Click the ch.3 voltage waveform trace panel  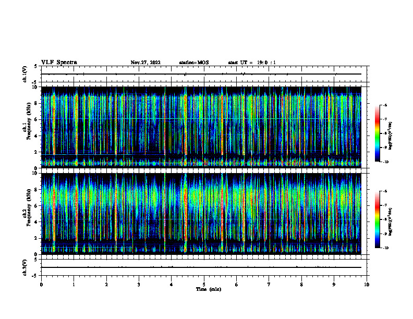[204, 267]
